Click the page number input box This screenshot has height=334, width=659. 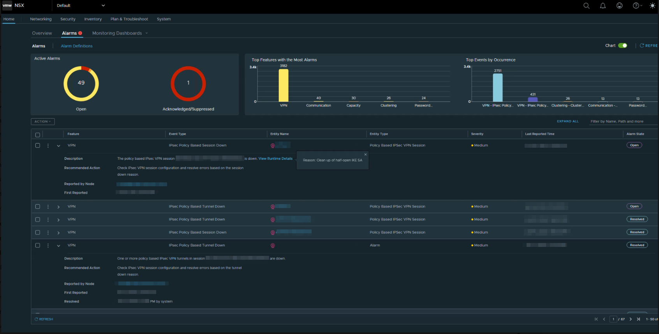point(613,319)
